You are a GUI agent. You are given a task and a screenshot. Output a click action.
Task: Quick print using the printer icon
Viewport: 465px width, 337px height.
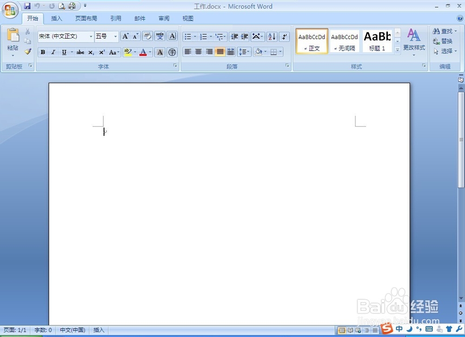[x=72, y=6]
